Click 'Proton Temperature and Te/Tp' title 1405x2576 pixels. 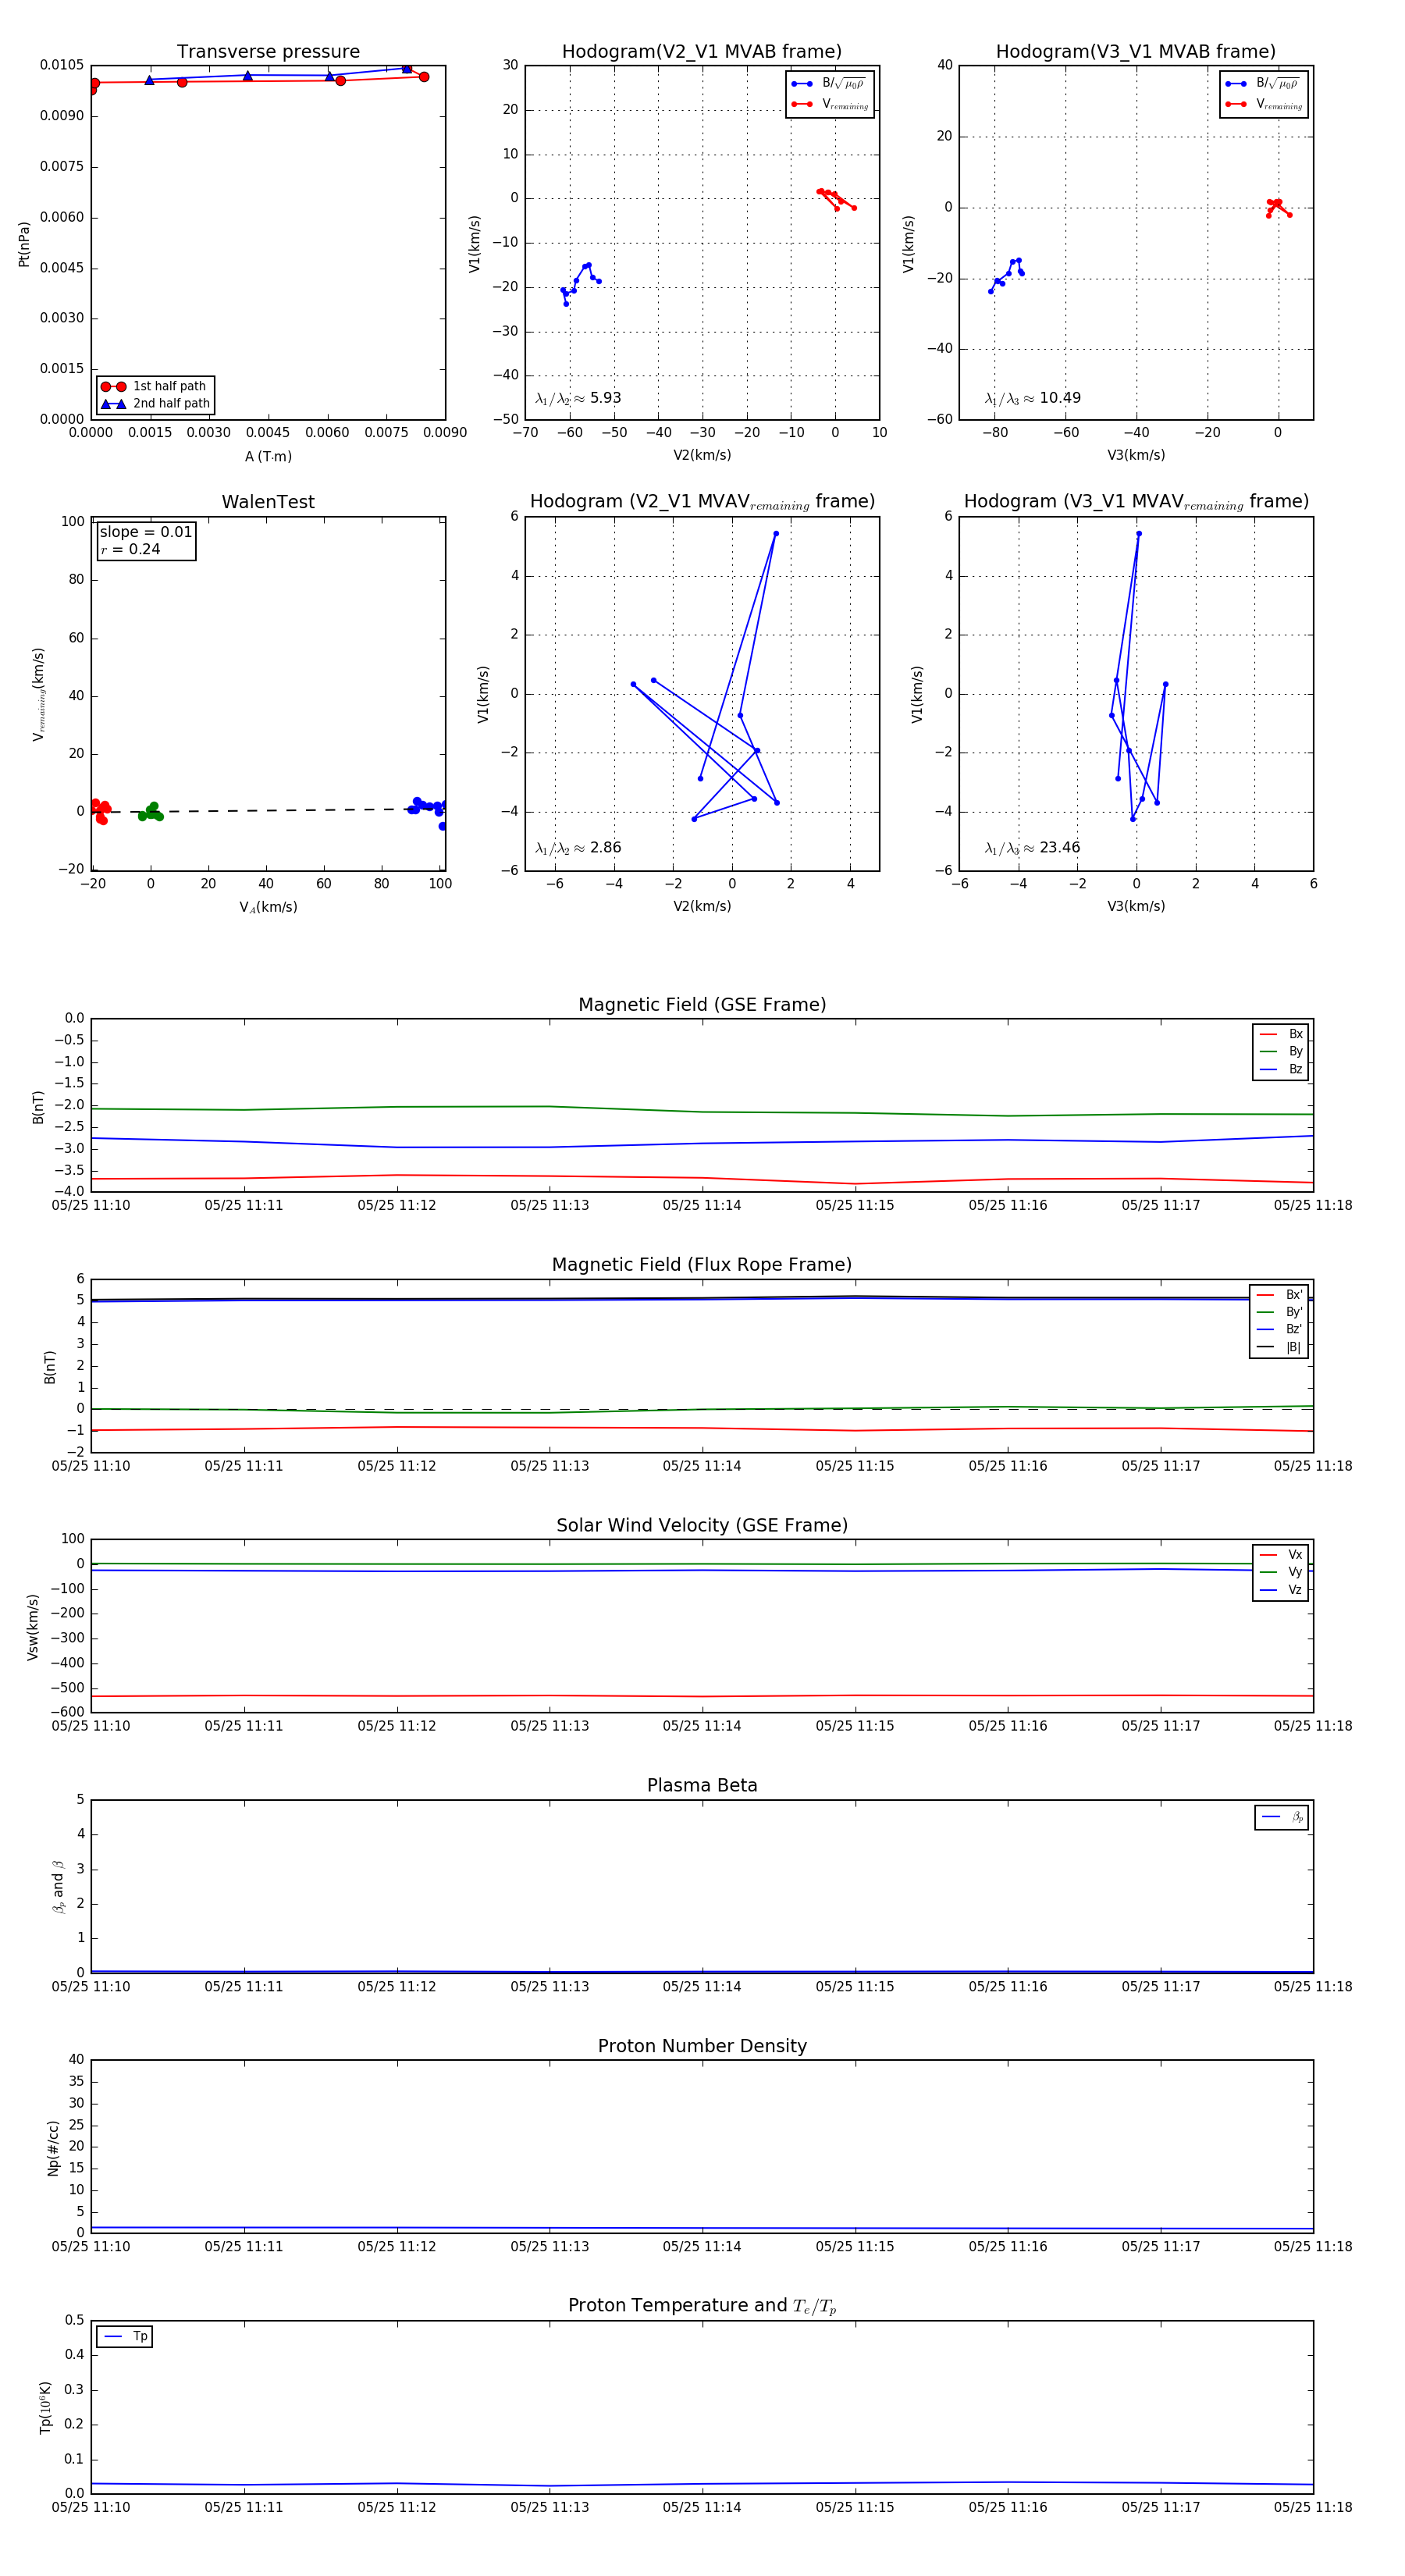[x=702, y=2306]
